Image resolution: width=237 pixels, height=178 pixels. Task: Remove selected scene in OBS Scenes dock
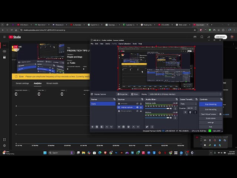pos(97,127)
